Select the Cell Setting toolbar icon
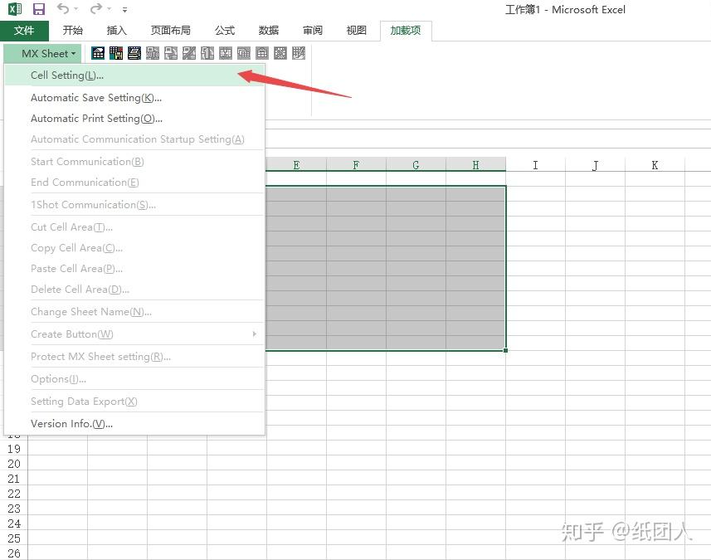Screen dimensions: 711x560 click(98, 53)
